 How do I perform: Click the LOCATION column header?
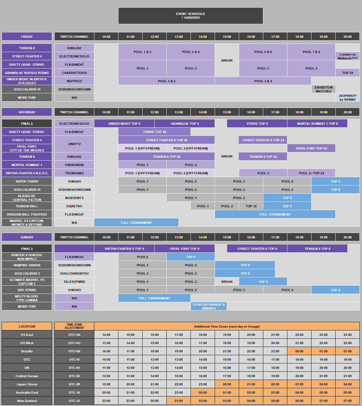click(x=27, y=326)
